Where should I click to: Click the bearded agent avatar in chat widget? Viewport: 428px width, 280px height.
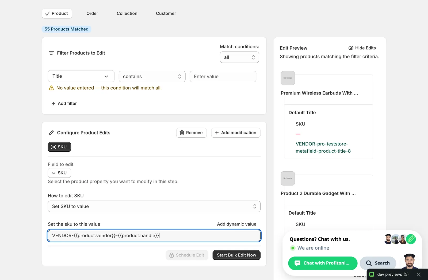(410, 261)
